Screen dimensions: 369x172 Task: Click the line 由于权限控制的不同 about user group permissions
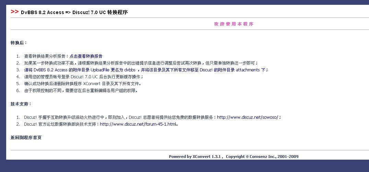81,90
